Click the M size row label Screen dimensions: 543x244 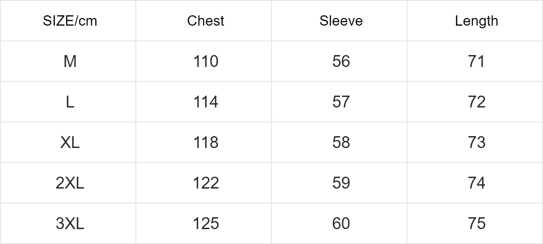[x=70, y=61]
